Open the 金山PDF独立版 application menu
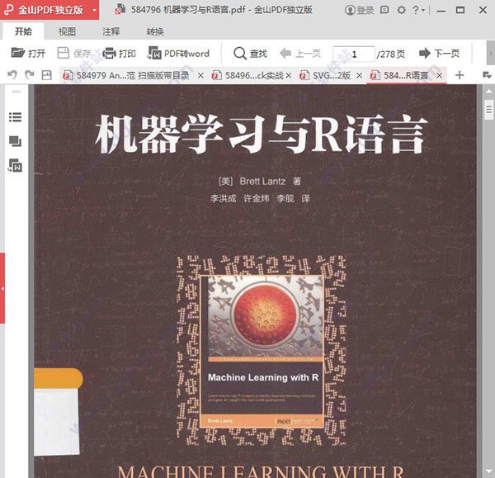This screenshot has height=478, width=495. [x=49, y=10]
